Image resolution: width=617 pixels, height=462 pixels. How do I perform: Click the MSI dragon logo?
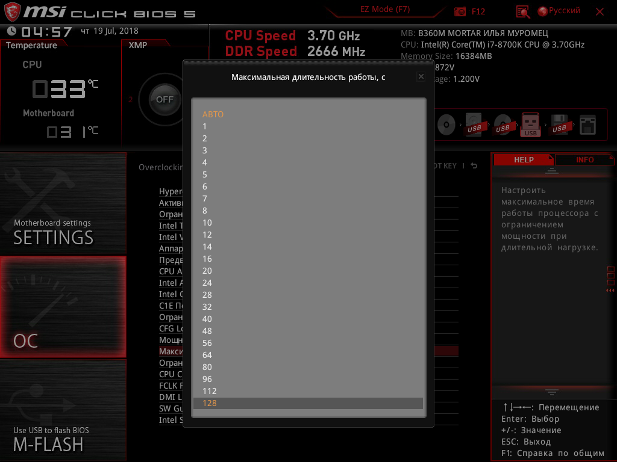12,11
